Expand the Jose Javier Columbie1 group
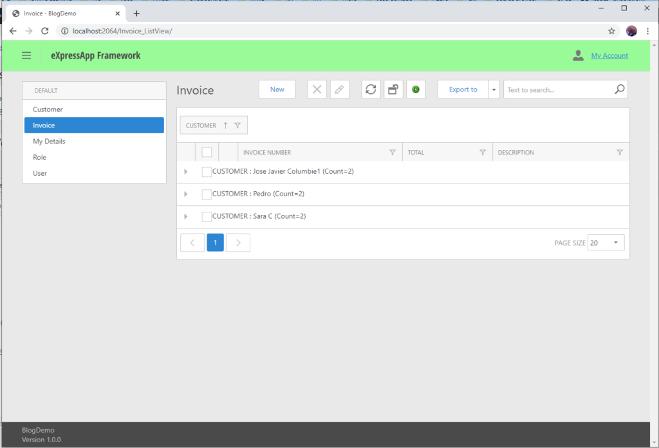Image resolution: width=659 pixels, height=448 pixels. pyautogui.click(x=185, y=171)
